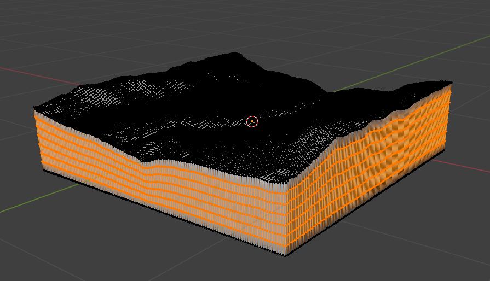Click the highest peak of the terrain mesh

(x=237, y=54)
